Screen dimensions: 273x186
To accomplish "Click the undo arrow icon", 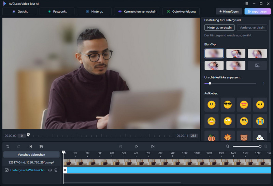I will point(8,146).
